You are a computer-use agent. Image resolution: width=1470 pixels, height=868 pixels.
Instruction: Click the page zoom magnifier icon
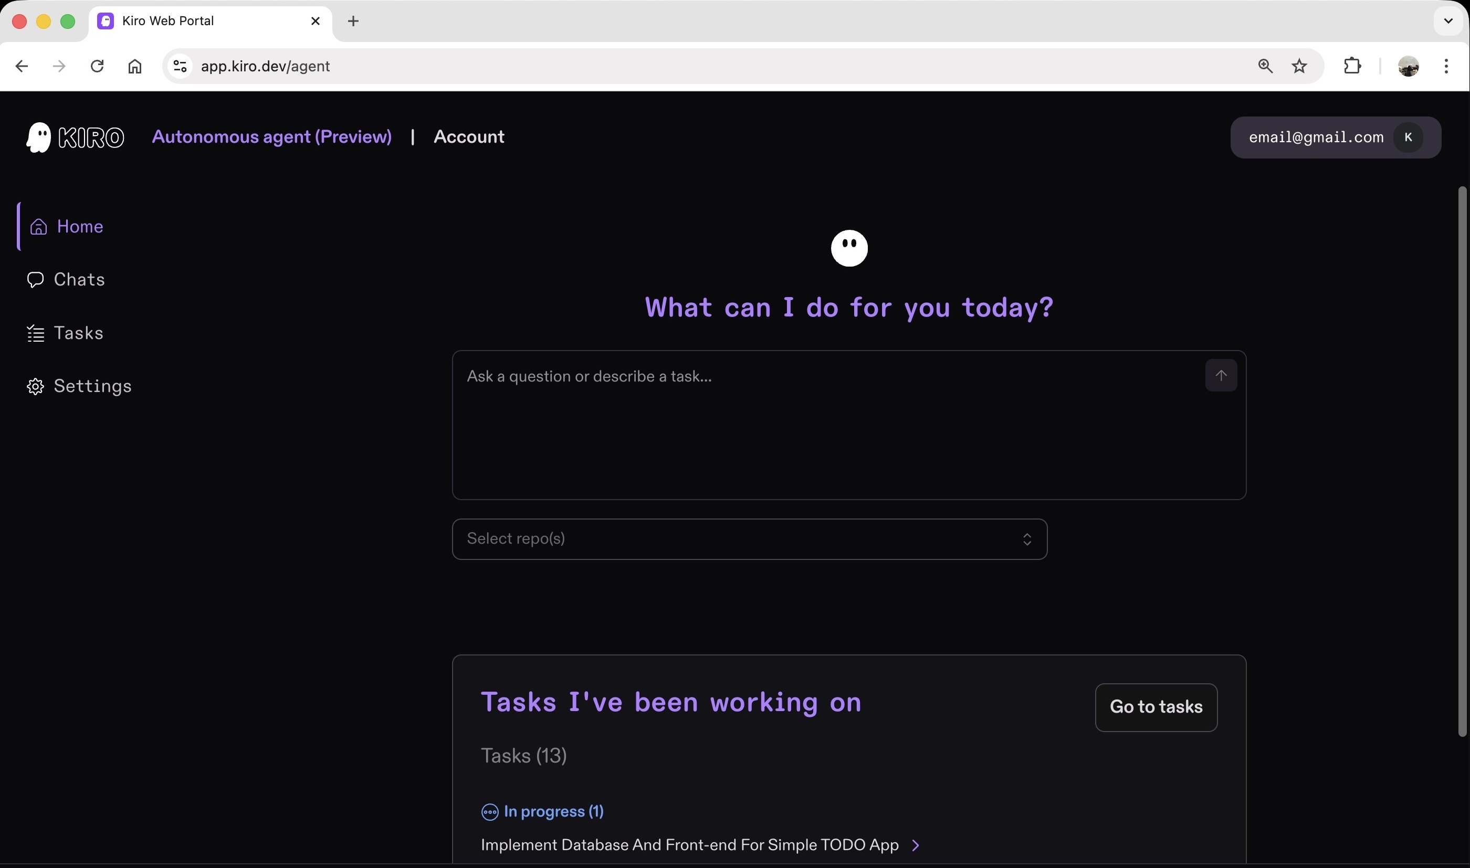coord(1265,66)
